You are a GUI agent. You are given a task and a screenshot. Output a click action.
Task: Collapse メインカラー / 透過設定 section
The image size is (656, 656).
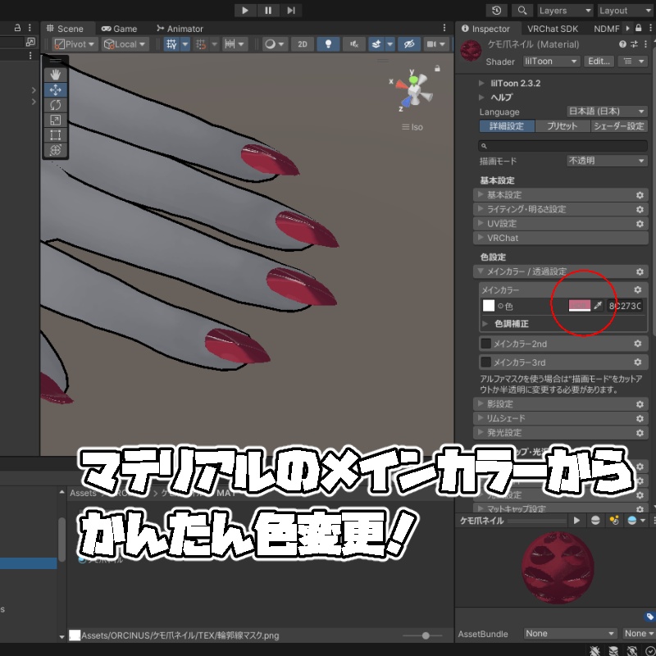561,271
